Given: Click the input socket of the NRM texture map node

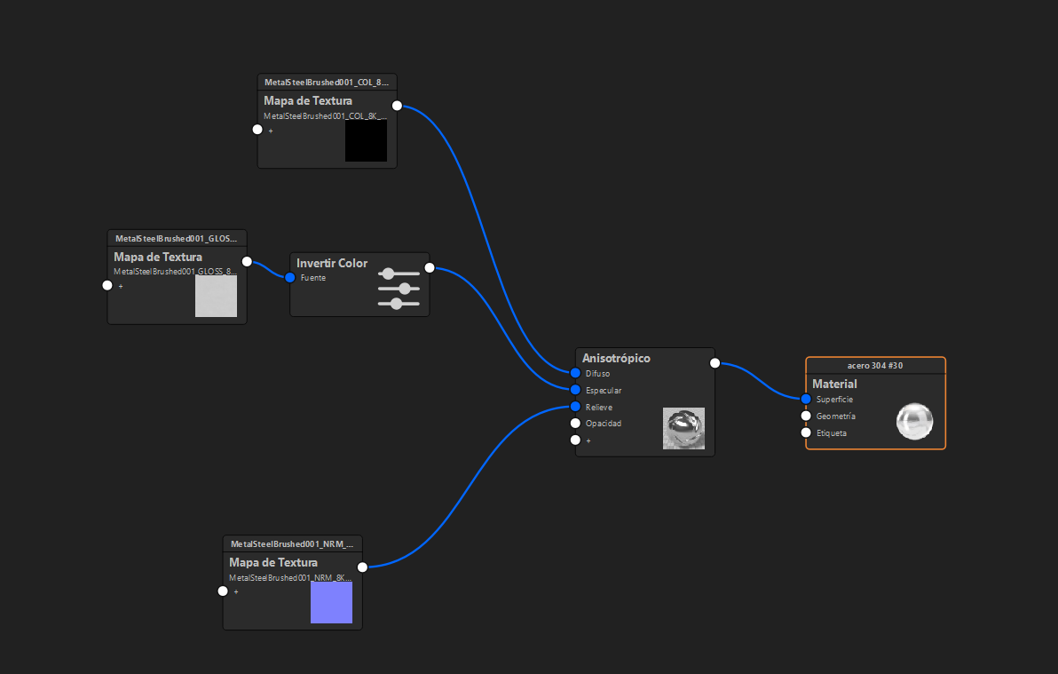Looking at the screenshot, I should (x=223, y=591).
